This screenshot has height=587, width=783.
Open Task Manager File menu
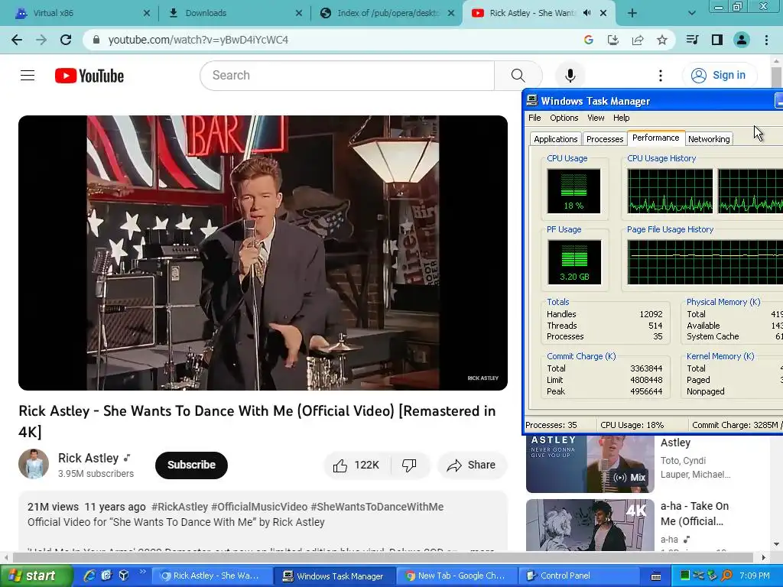click(534, 118)
